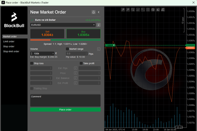The height and width of the screenshot is (131, 197).
Task: Click the 07:21 time marker on the chart
Action: (x=179, y=127)
